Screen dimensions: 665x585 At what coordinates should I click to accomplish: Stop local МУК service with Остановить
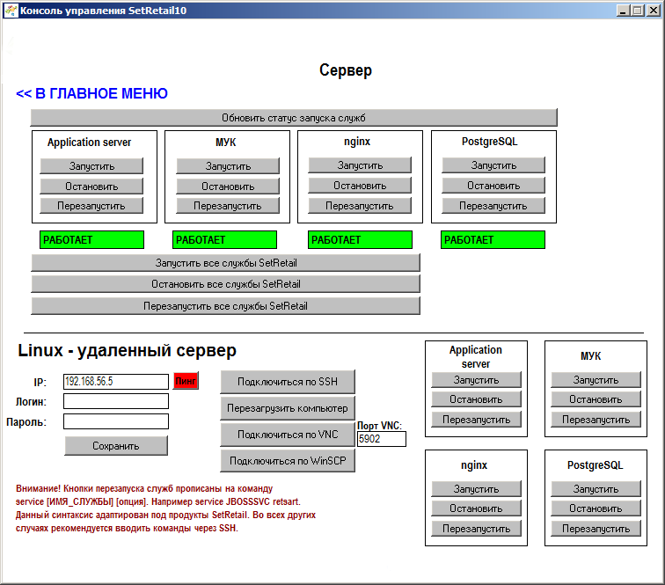(228, 186)
